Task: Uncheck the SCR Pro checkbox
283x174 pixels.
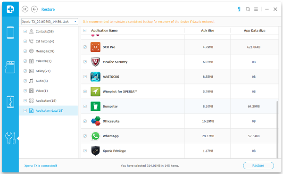Action: tap(85, 47)
